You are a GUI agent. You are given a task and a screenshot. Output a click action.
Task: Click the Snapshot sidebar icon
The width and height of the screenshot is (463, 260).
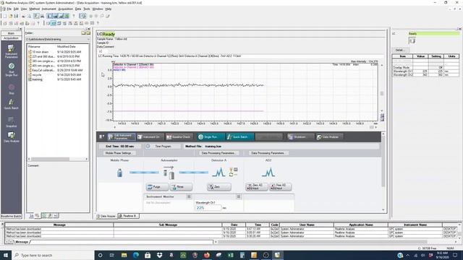(12, 122)
